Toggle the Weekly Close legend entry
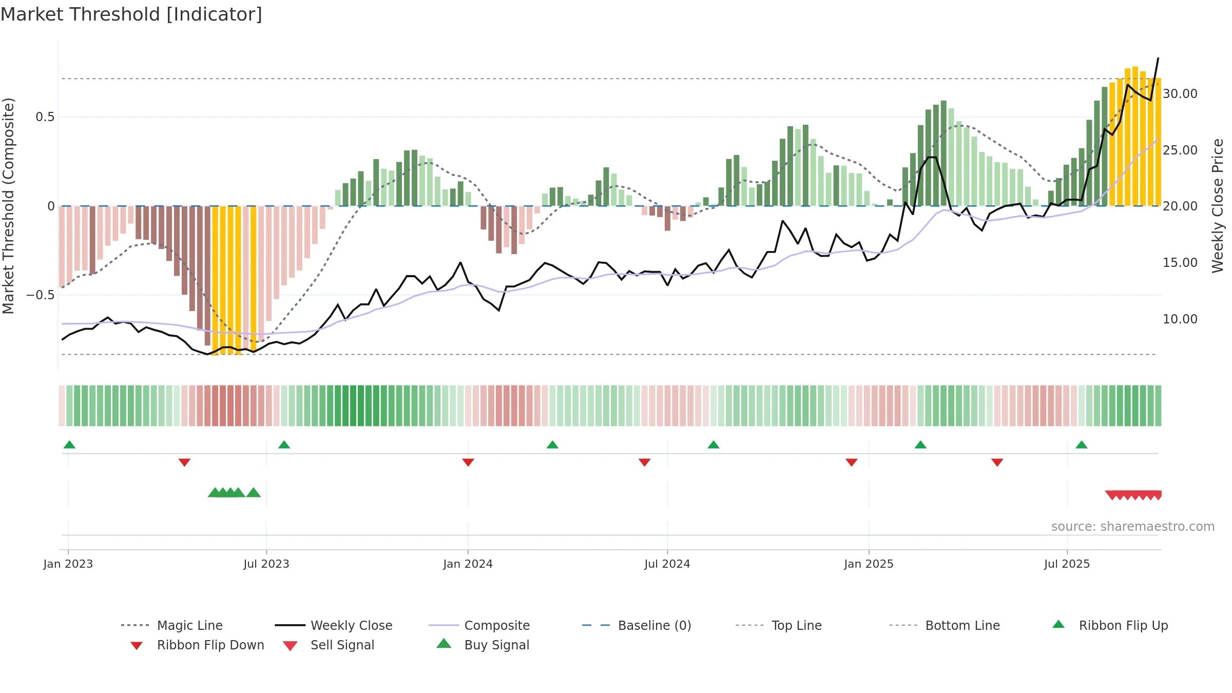 334,625
